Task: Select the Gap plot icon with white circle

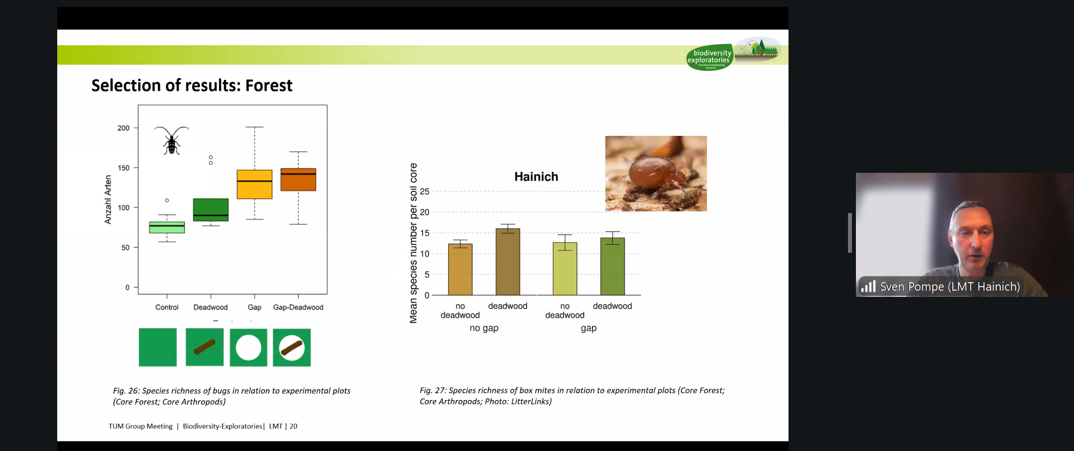Action: click(248, 347)
